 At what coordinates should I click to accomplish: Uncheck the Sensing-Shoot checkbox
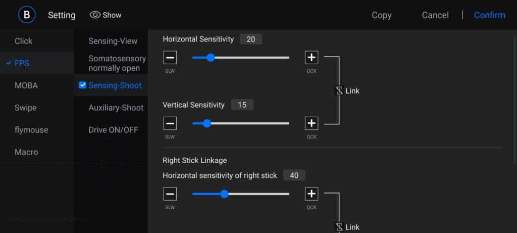coord(83,85)
